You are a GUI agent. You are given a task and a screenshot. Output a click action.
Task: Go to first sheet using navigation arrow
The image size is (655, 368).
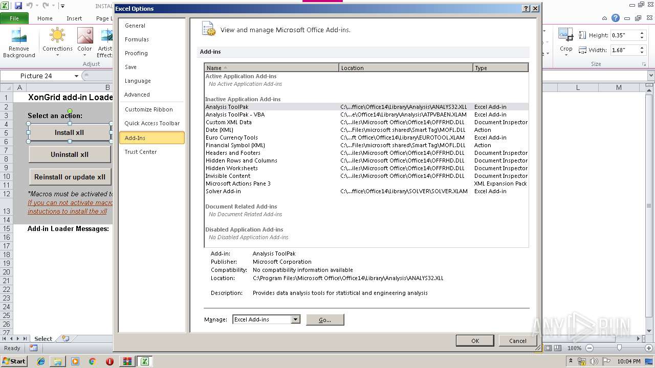pos(5,338)
